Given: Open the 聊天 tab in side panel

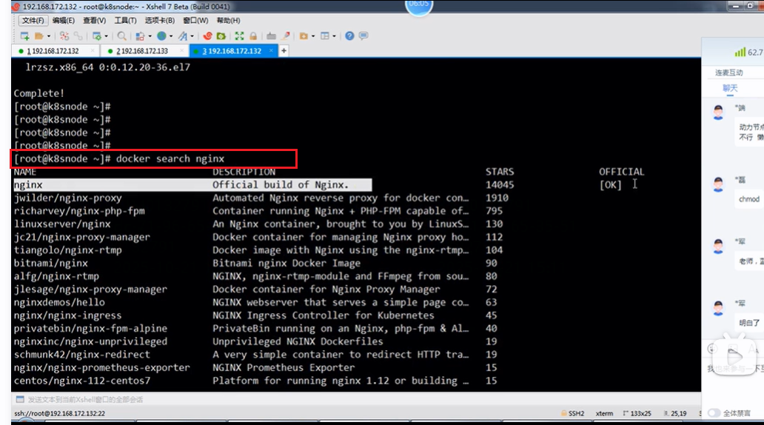Looking at the screenshot, I should point(730,88).
